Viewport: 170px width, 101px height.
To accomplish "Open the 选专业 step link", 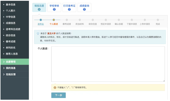I will (x=41, y=24).
